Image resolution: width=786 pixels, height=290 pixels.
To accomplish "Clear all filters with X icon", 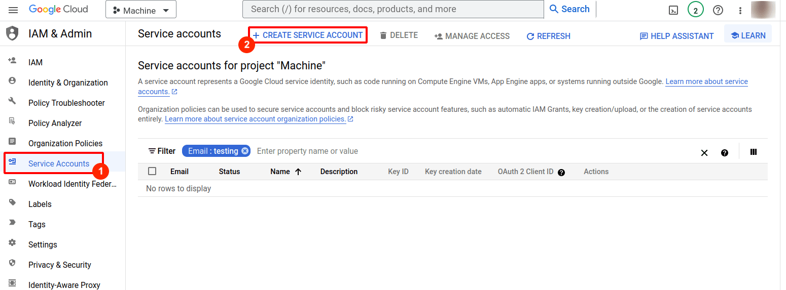I will 704,153.
